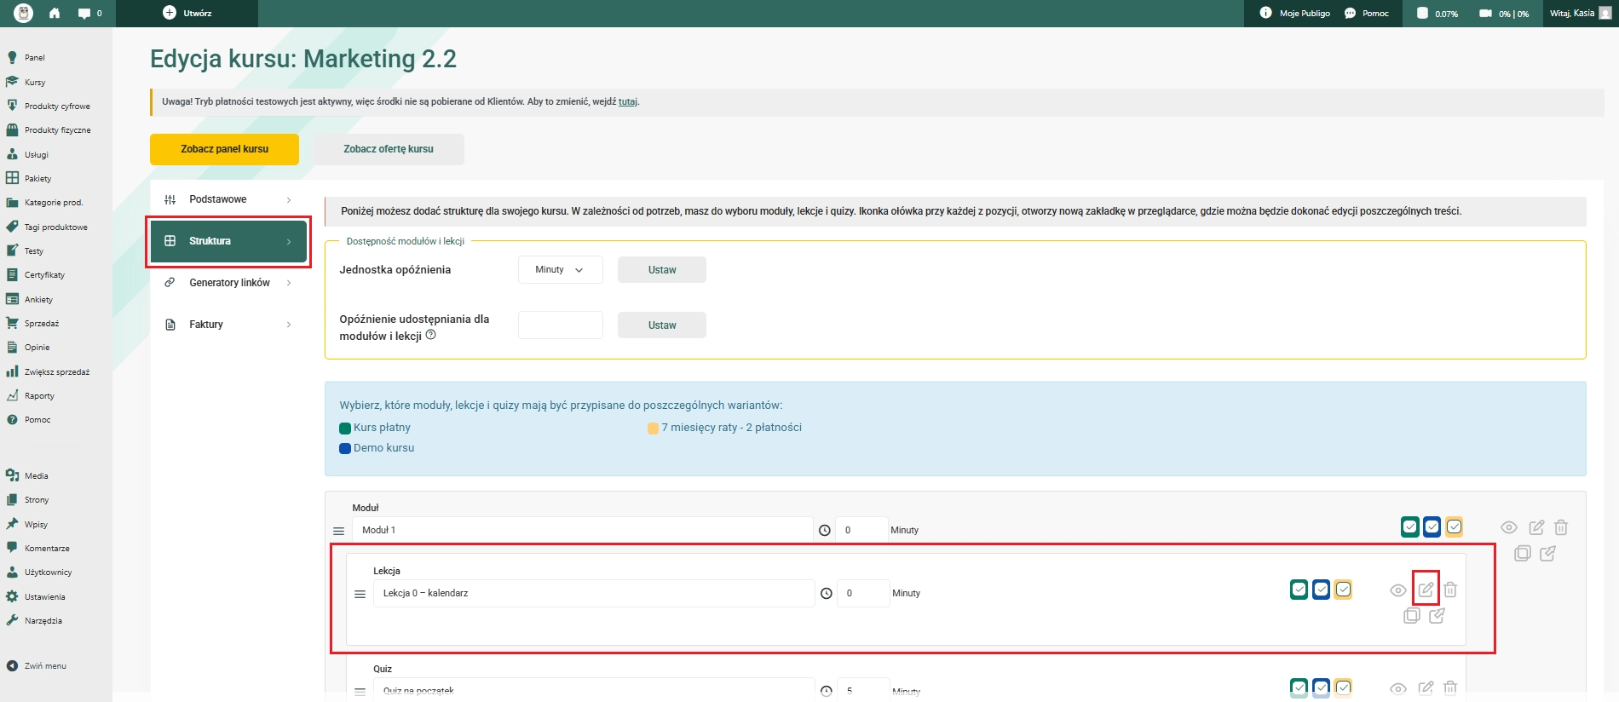The image size is (1619, 702).
Task: Click the duplicate icon under Moduł 1
Action: (1523, 554)
